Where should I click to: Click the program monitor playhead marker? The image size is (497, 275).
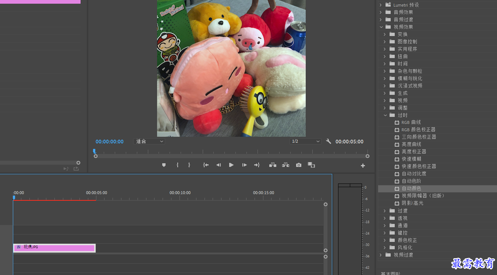tap(95, 151)
